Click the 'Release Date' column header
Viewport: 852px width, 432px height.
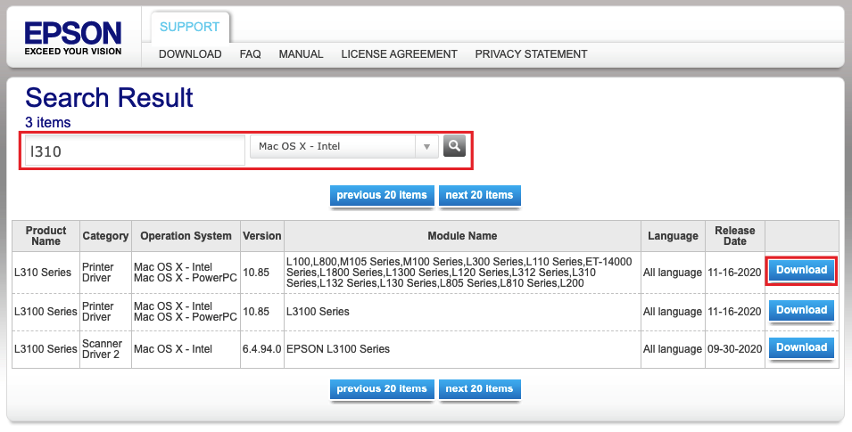pos(734,236)
